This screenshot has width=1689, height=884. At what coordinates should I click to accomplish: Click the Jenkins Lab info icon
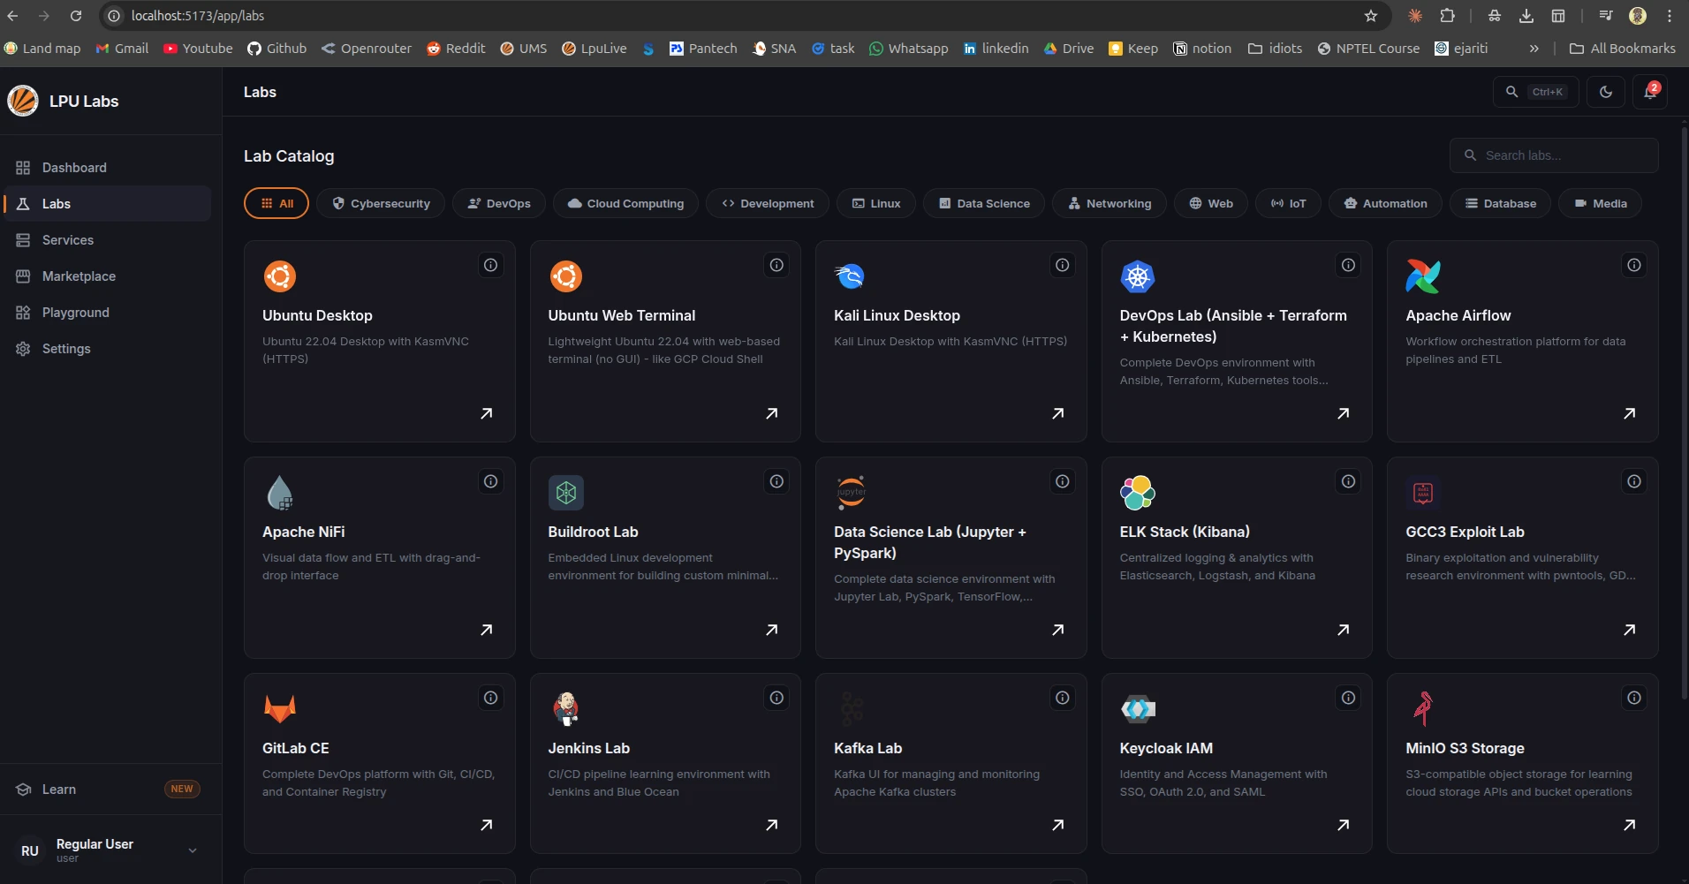tap(776, 698)
